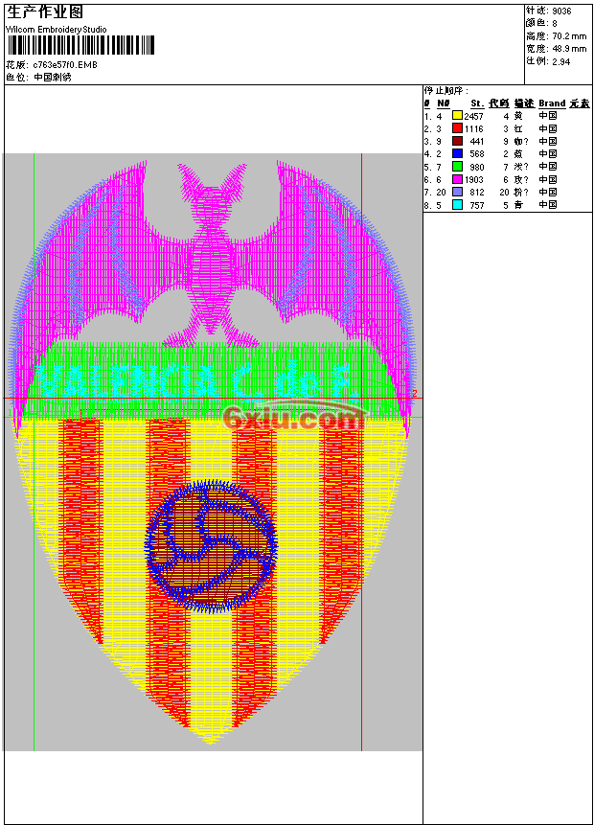Click the total stitches value 9036
The width and height of the screenshot is (594, 825).
[x=561, y=11]
